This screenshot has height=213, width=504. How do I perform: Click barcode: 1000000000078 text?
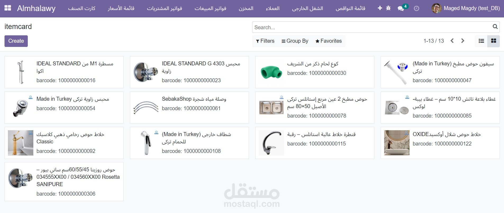coord(317,116)
